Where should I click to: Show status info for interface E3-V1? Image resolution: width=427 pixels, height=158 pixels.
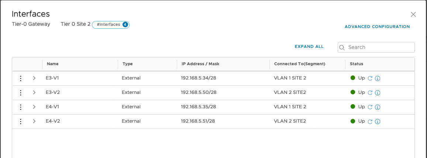coord(378,78)
